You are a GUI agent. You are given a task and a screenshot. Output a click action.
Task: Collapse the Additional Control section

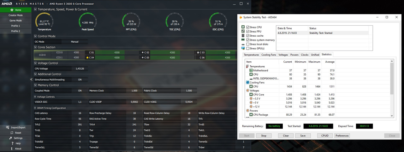tap(35, 74)
